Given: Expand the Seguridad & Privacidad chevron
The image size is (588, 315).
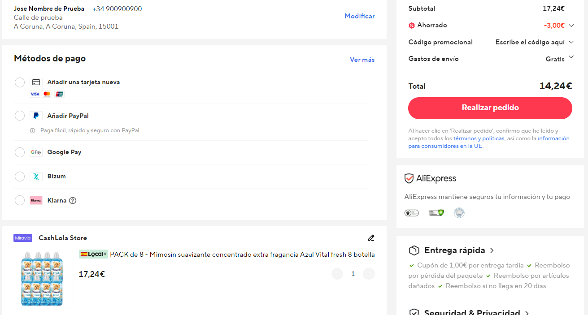Looking at the screenshot, I should (527, 313).
